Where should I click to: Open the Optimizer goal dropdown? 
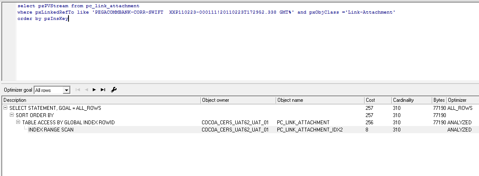[66, 90]
